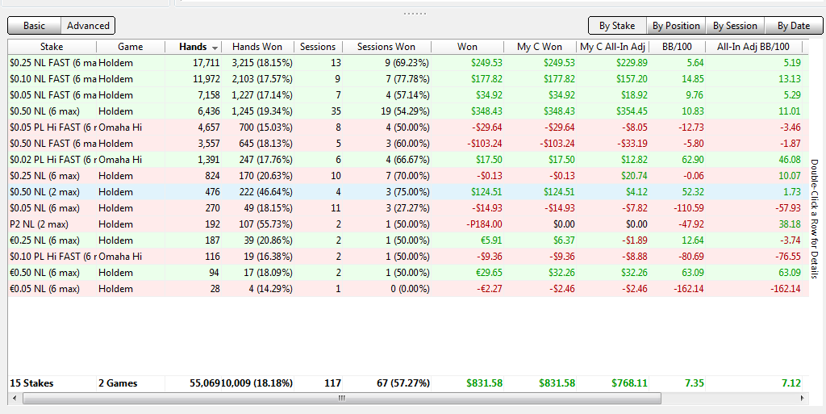This screenshot has height=414, width=826.
Task: Select the $0.25 NL FAST (6 max) row
Action: coord(408,63)
